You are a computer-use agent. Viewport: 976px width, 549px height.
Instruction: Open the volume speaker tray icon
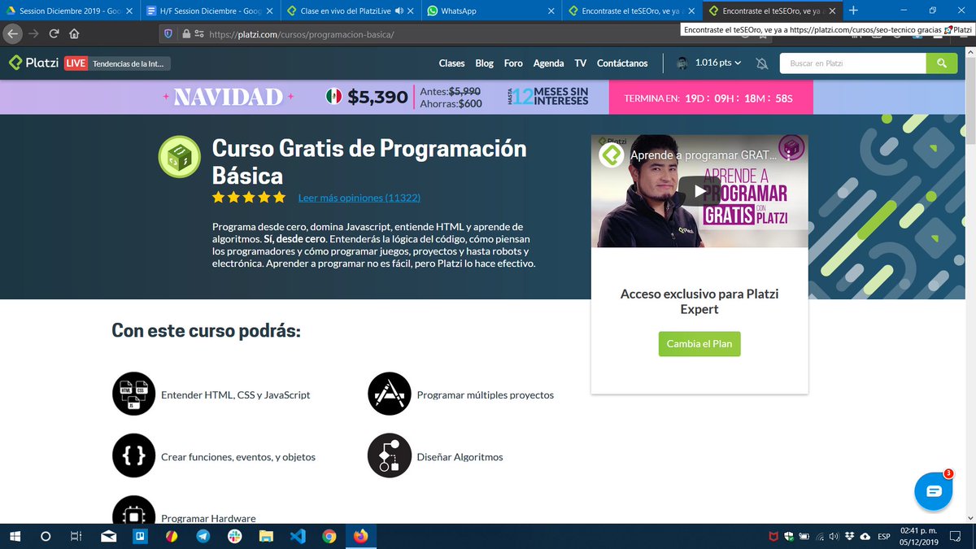click(x=834, y=536)
